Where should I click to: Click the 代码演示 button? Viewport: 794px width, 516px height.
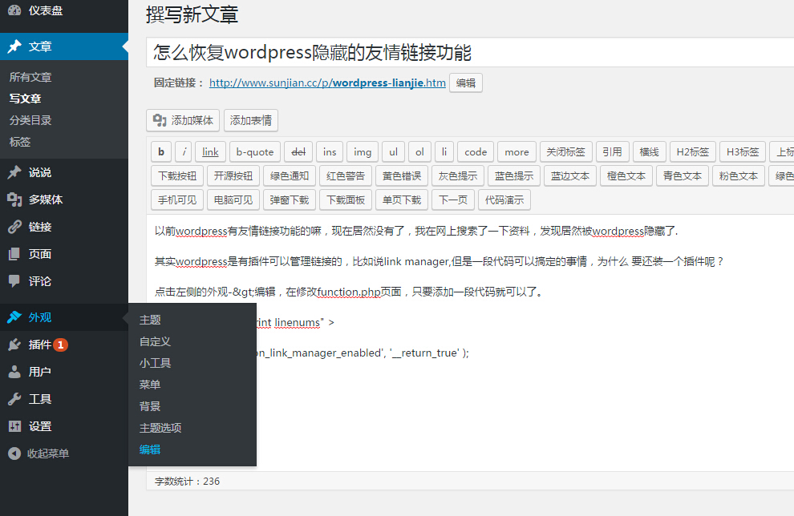click(x=504, y=200)
